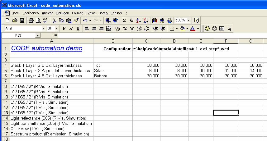Click the CODE automation demo link
The width and height of the screenshot is (267, 141).
coord(47,48)
